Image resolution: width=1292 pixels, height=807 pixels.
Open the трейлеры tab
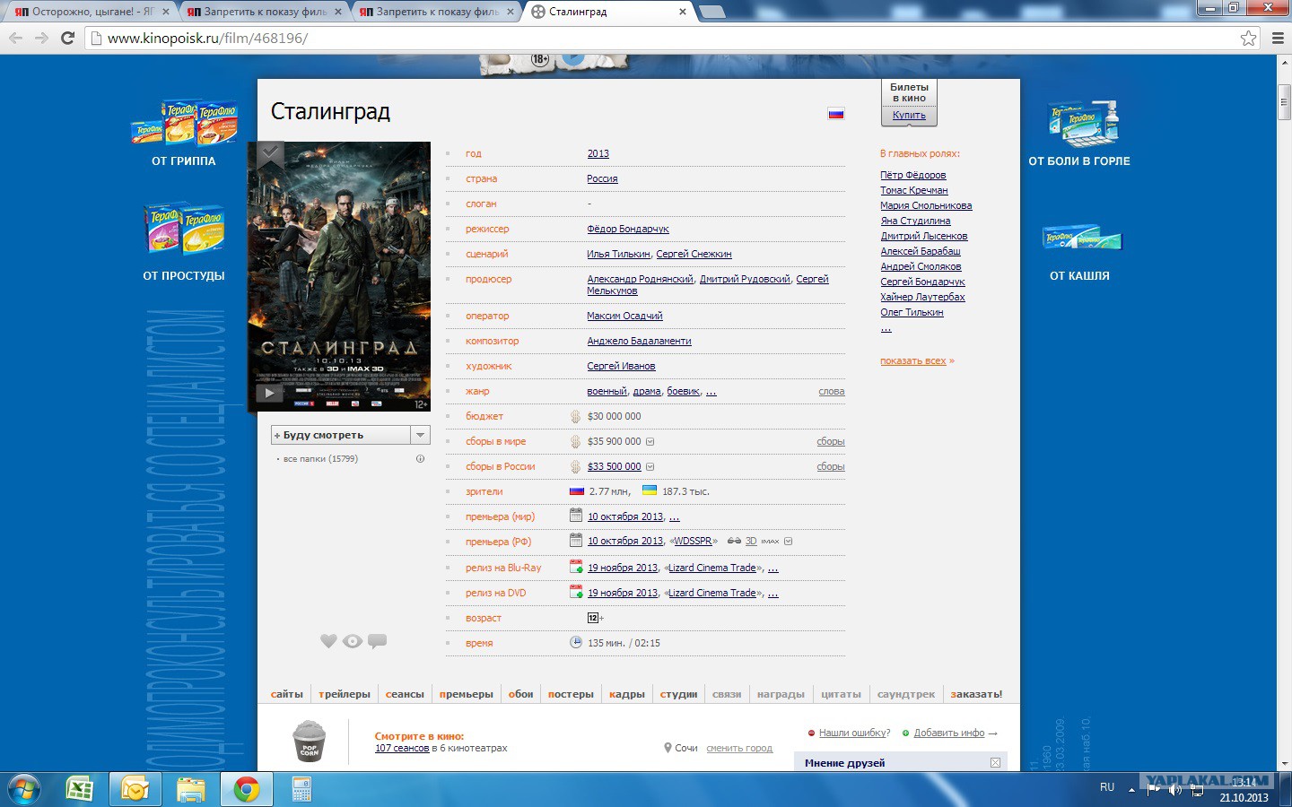[345, 694]
